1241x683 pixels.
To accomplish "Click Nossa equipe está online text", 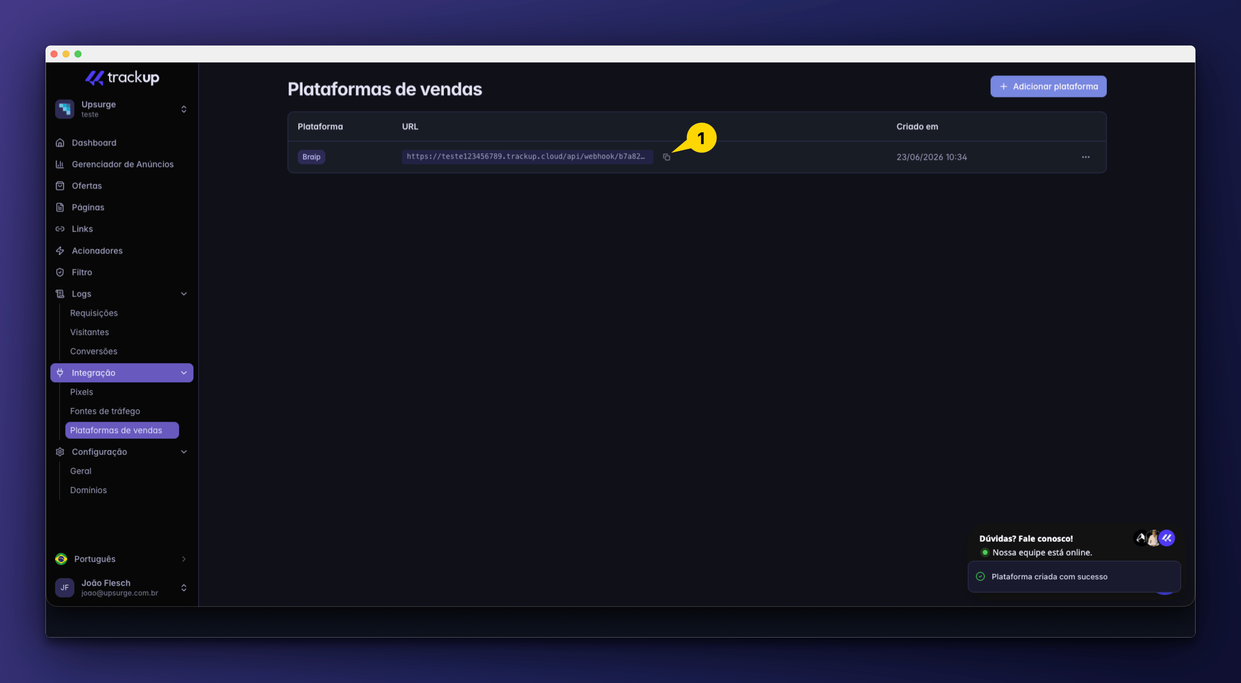I will pyautogui.click(x=1042, y=553).
